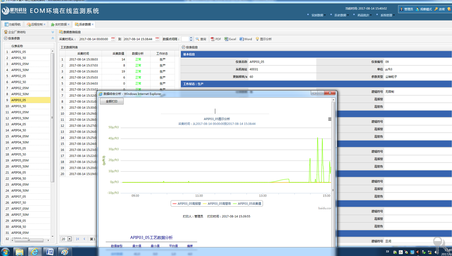Click the 改密 change password key icon
Screen dimensions: 452x256
coord(436,9)
